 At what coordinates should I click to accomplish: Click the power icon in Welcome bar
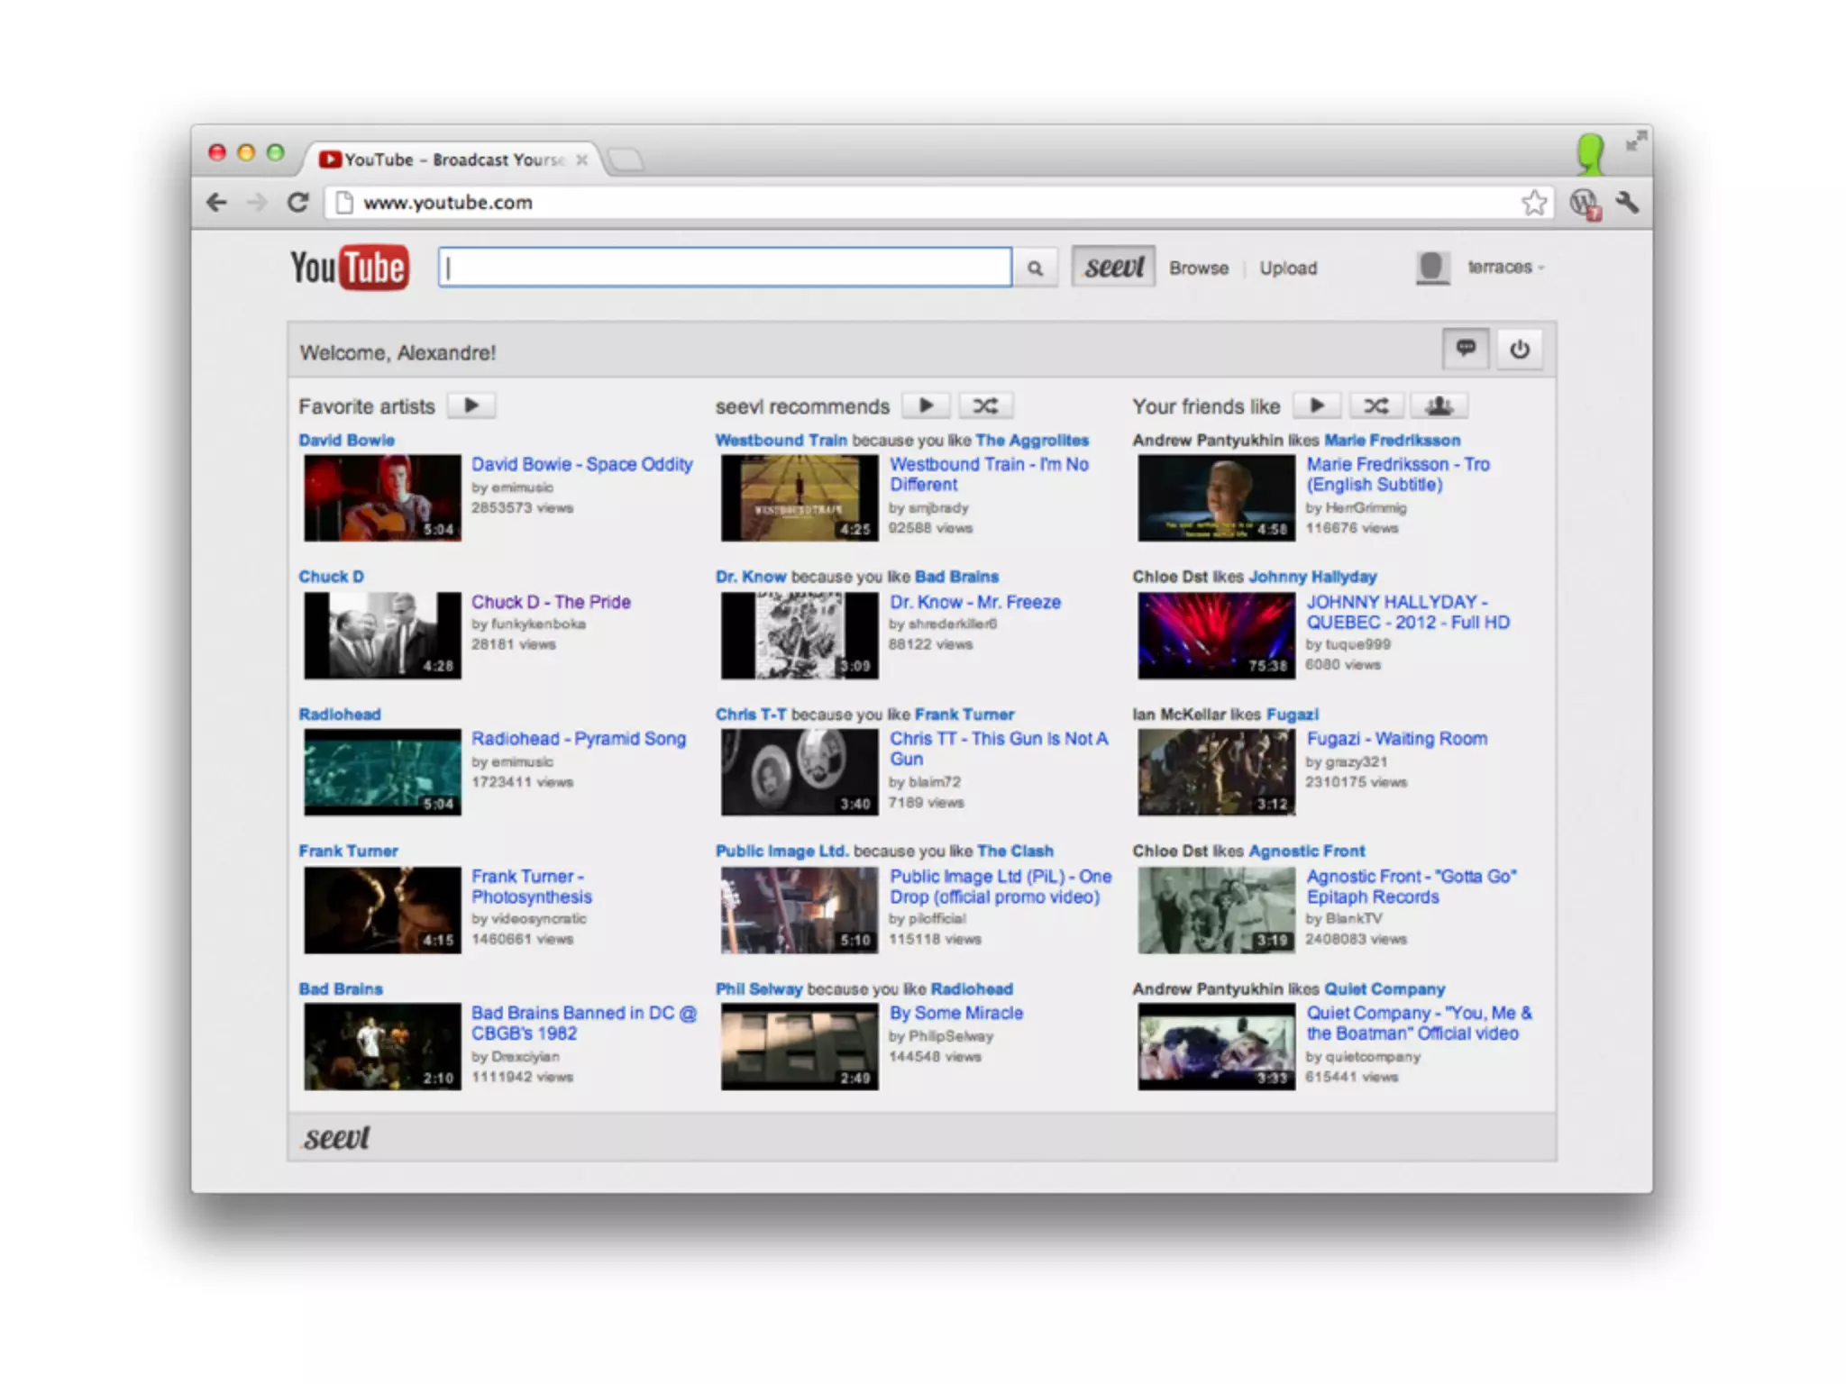[1520, 349]
